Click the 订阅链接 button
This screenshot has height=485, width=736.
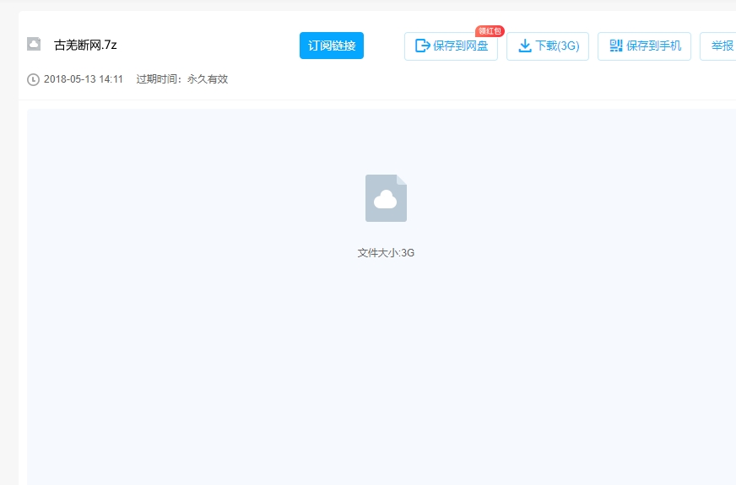332,46
